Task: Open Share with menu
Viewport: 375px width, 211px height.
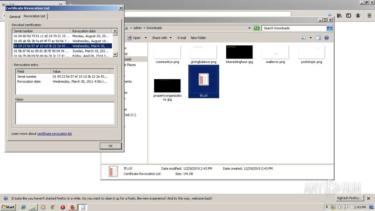Action: pyautogui.click(x=161, y=38)
